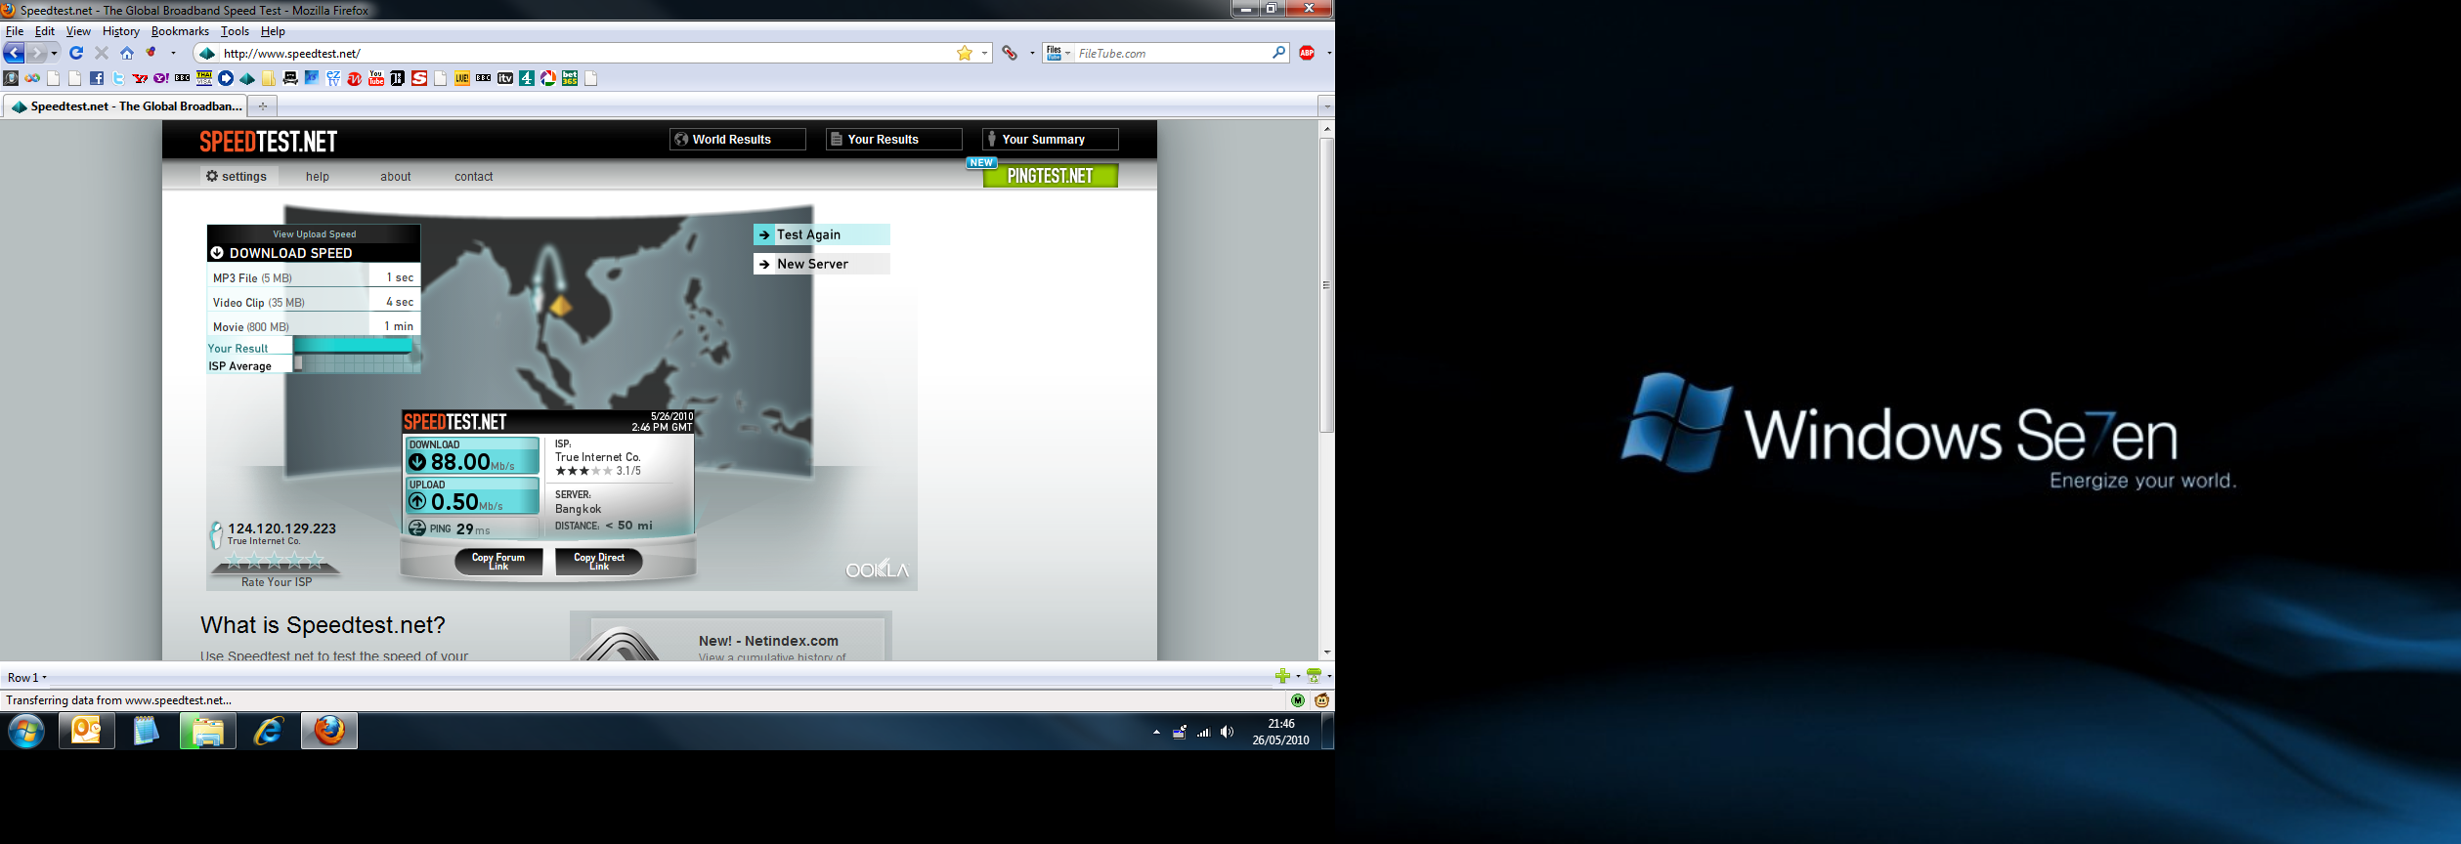Image resolution: width=2461 pixels, height=844 pixels.
Task: Open the Twitter bookmark icon
Action: pyautogui.click(x=118, y=78)
